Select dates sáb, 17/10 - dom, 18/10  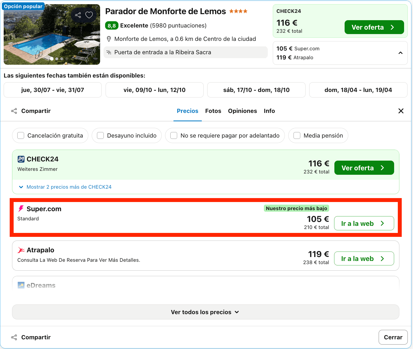[256, 90]
